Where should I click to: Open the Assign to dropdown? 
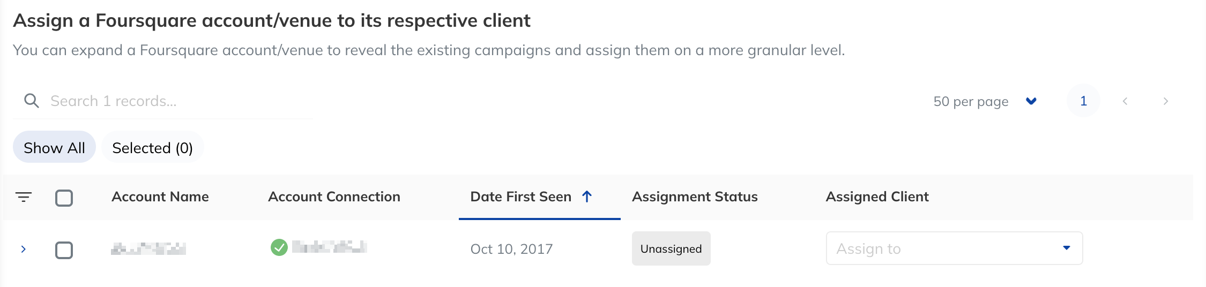click(954, 248)
